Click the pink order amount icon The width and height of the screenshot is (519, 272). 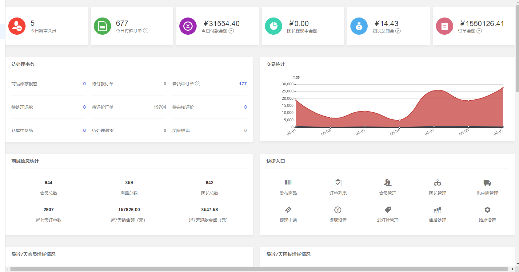coord(445,26)
